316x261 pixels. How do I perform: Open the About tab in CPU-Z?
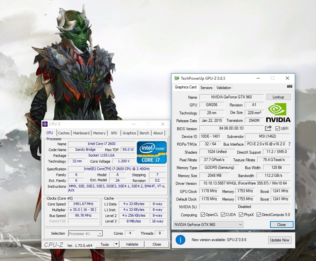click(158, 133)
